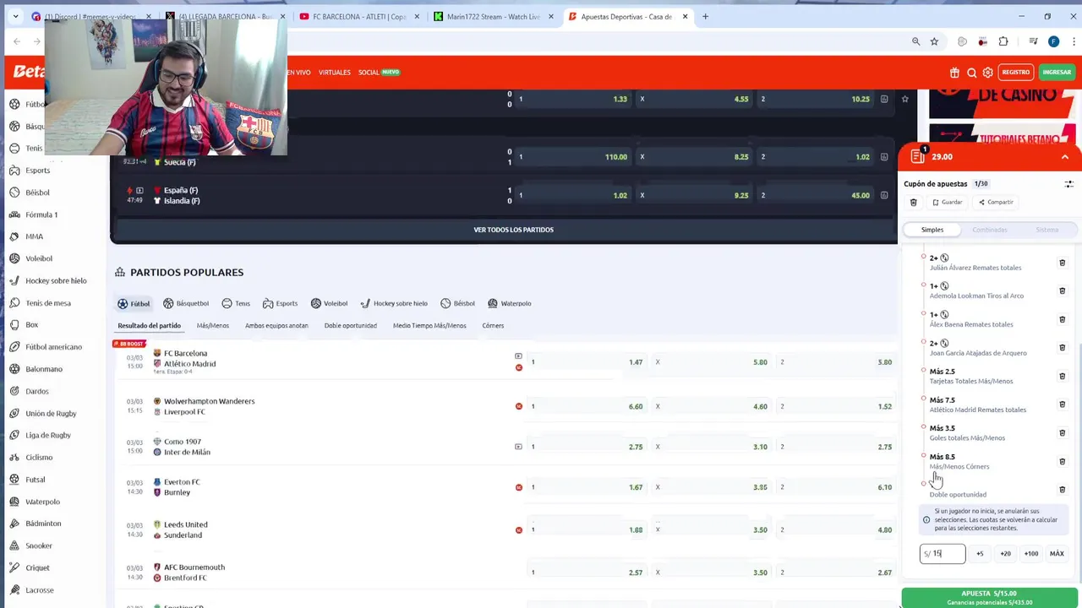The width and height of the screenshot is (1082, 608).
Task: Remove Julián Álvarez Remates totales selection
Action: pos(1063,263)
